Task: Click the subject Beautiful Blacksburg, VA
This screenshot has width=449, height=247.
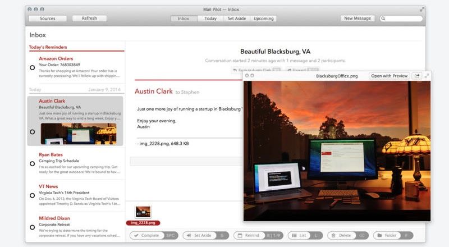Action: click(275, 52)
